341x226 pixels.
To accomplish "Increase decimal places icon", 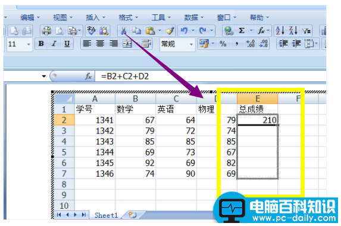I will click(251, 44).
